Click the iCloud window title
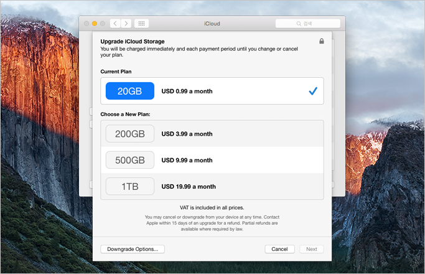The image size is (425, 274). point(212,24)
